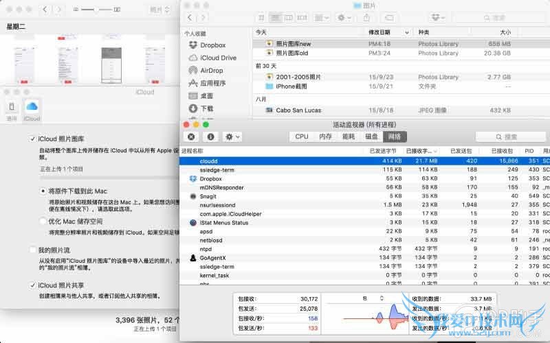Toggle sort arrow on 修改日期 column
Viewport: 550px width, 343px height.
click(x=407, y=32)
